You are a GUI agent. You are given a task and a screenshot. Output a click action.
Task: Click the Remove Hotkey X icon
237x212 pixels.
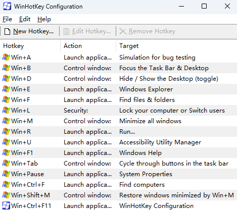[123, 31]
